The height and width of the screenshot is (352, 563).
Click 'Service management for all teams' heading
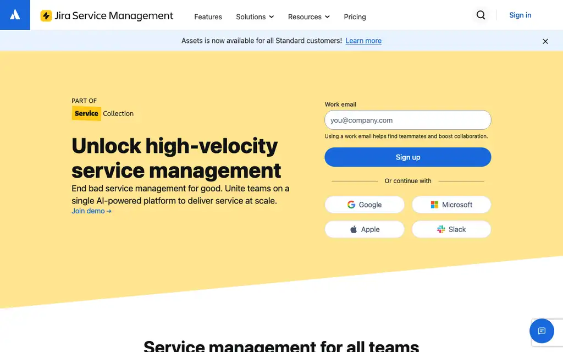(x=281, y=346)
